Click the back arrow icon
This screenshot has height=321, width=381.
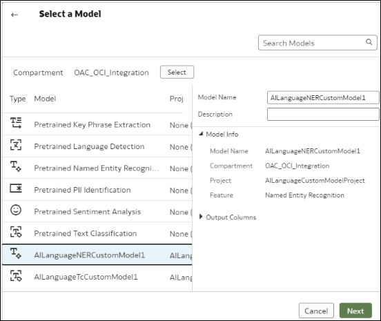click(14, 14)
